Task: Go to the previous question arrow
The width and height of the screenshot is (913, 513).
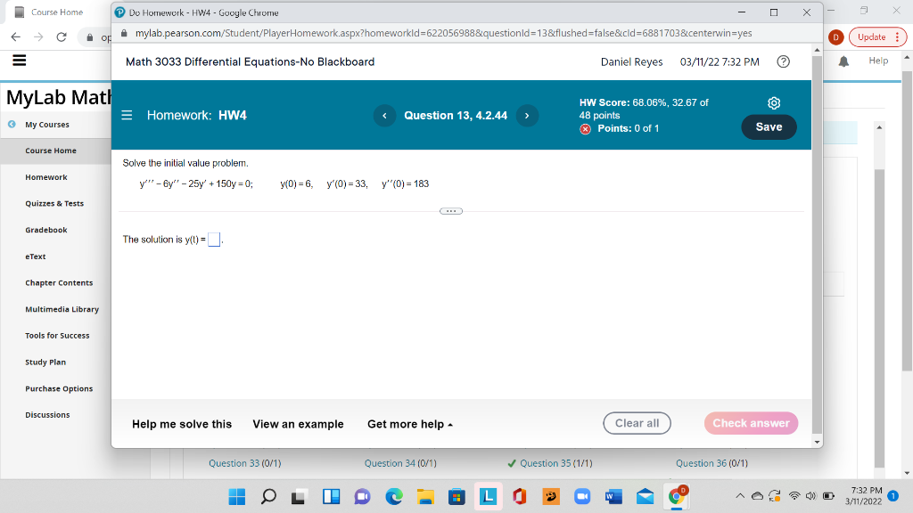Action: point(384,115)
